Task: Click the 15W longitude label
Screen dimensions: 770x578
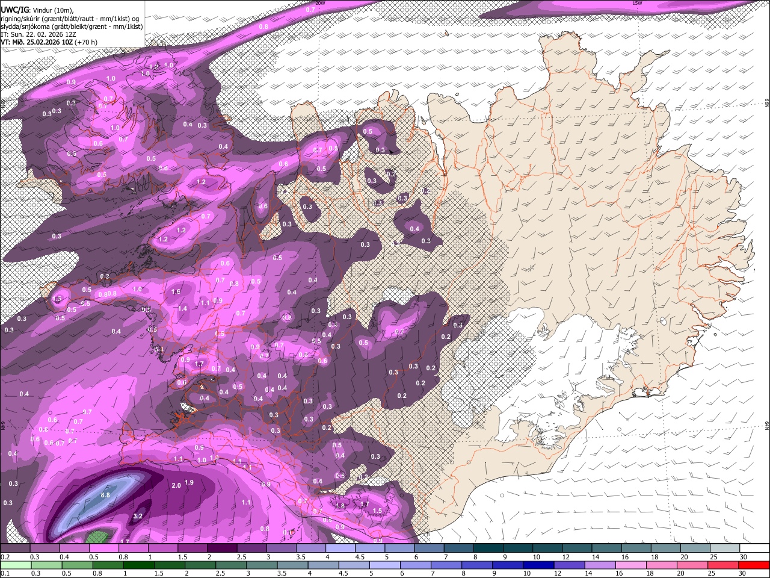Action: 637,3
